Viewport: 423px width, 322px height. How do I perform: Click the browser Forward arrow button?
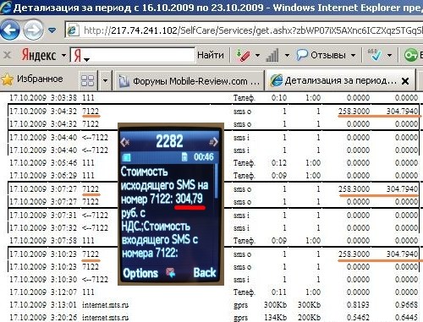[x=33, y=30]
